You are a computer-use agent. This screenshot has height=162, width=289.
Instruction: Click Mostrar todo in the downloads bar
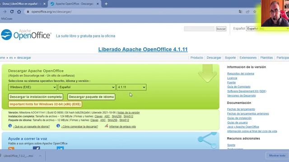(277, 156)
